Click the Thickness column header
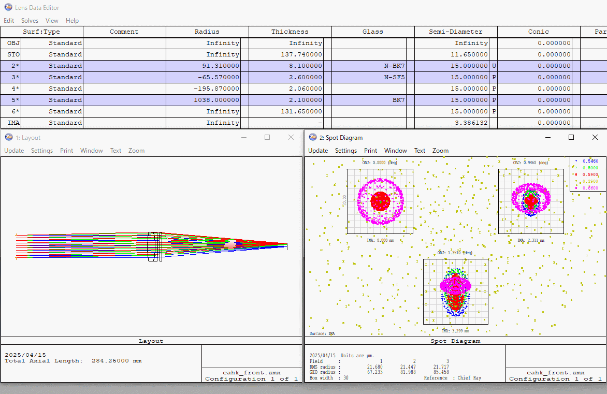This screenshot has width=607, height=394. point(290,32)
